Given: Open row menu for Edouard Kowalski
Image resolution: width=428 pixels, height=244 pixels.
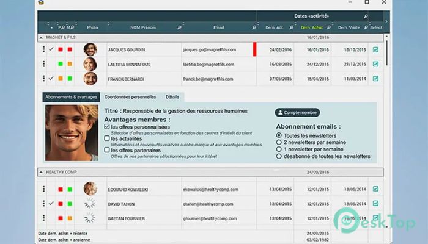Looking at the screenshot, I should point(43,189).
